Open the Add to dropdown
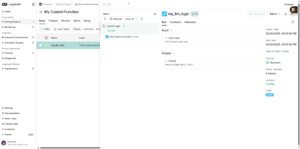 (x=275, y=14)
